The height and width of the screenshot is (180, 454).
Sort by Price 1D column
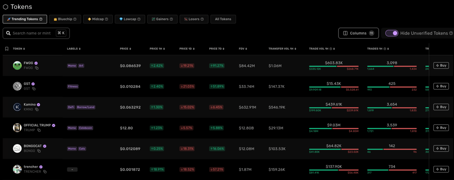click(187, 49)
